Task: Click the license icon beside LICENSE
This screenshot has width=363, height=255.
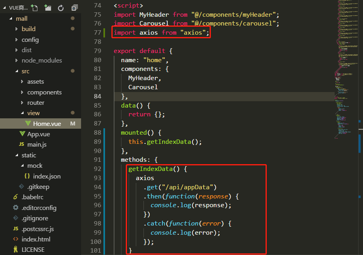Action: (x=16, y=249)
